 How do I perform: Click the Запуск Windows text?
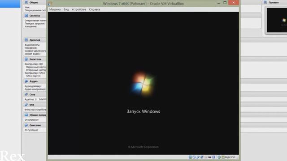tap(143, 111)
